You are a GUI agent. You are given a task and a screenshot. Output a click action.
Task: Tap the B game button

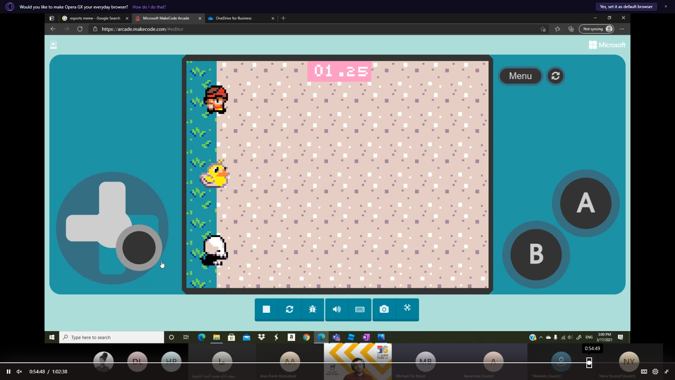click(536, 254)
